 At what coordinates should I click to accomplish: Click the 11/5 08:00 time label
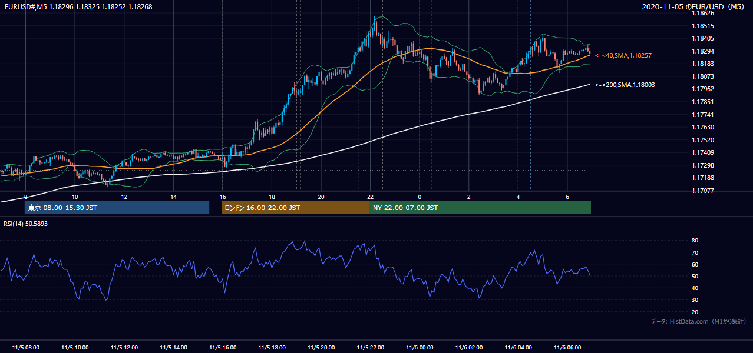point(26,348)
